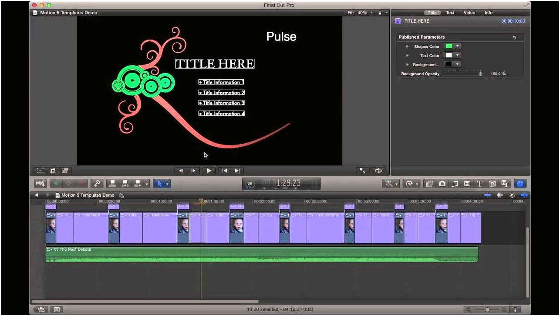560x316 pixels.
Task: Toggle Solo for selected clips
Action: click(x=512, y=195)
